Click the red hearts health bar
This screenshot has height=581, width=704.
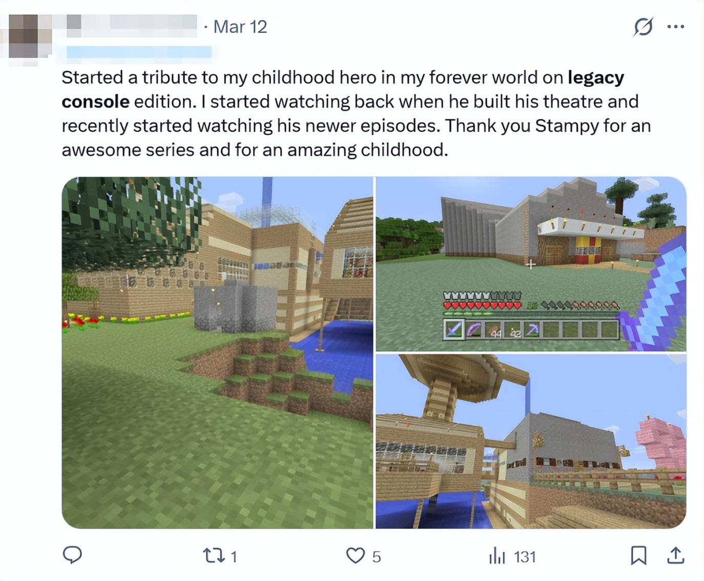(482, 305)
